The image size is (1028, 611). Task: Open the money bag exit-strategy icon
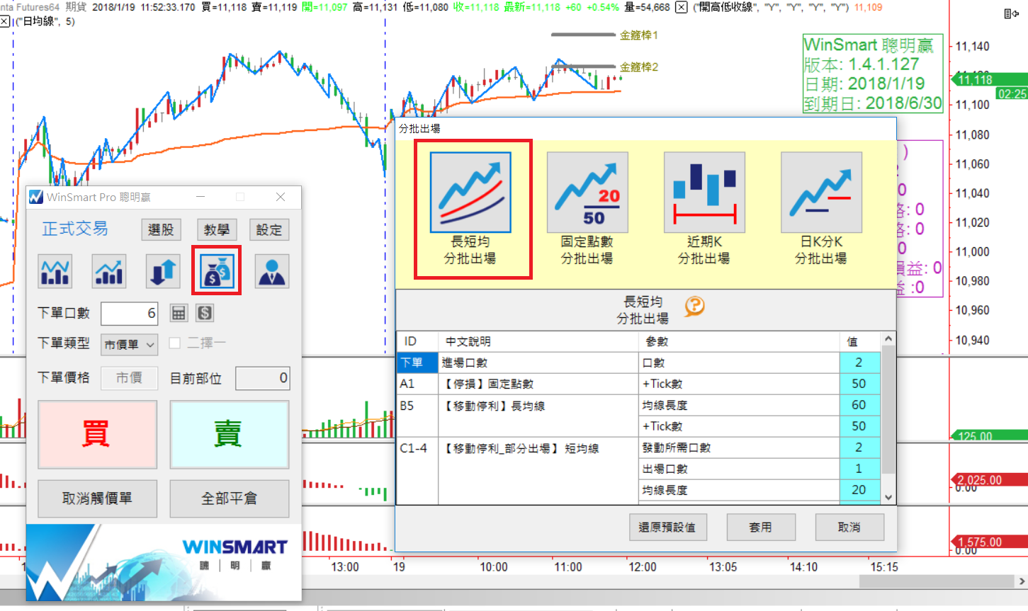pyautogui.click(x=217, y=271)
